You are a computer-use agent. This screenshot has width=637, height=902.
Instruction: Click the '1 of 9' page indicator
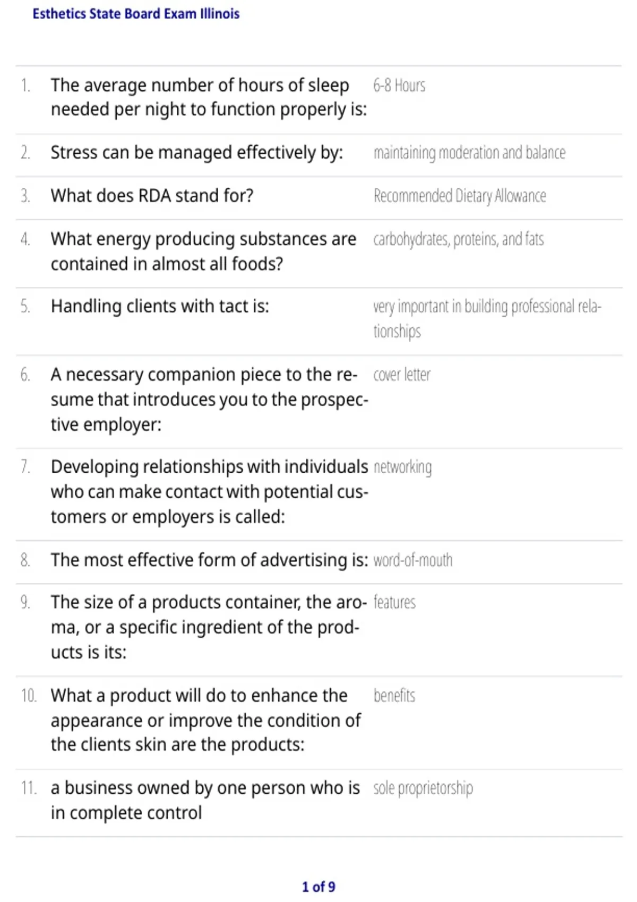point(318,887)
